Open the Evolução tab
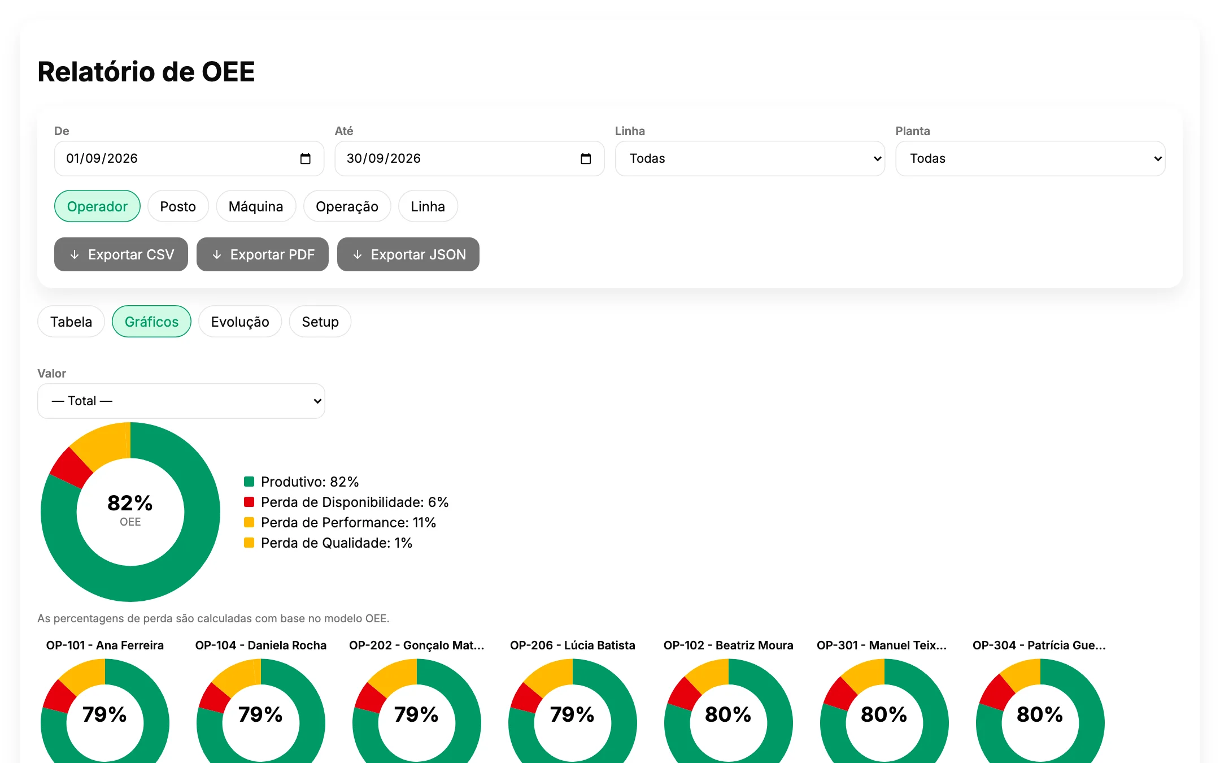The width and height of the screenshot is (1220, 763). (x=240, y=322)
